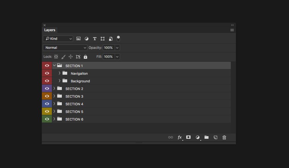
Task: Hide Background group visibility
Action: click(47, 81)
